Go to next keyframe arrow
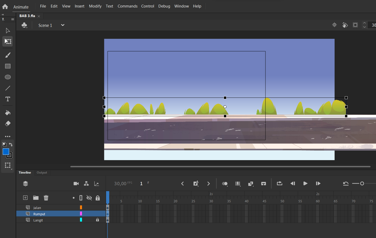Screen dimensions: 376x238 (209, 183)
